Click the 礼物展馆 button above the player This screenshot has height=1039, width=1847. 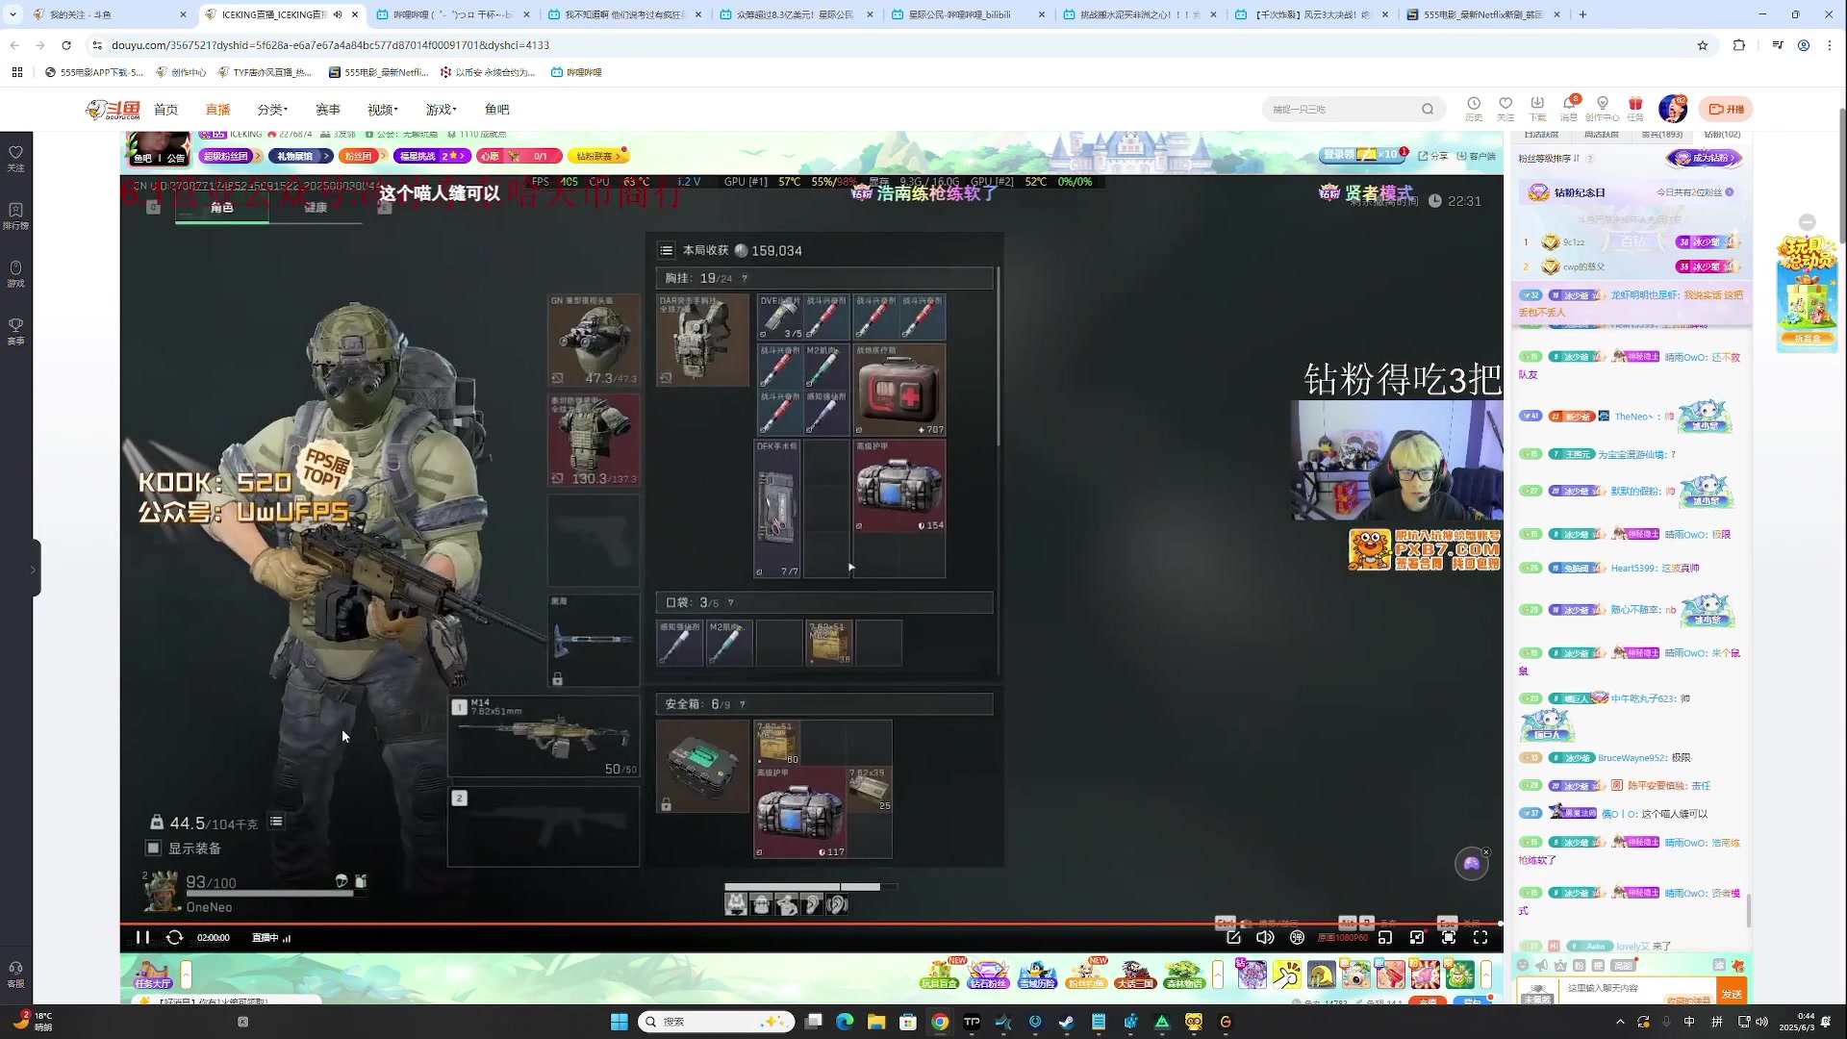302,156
